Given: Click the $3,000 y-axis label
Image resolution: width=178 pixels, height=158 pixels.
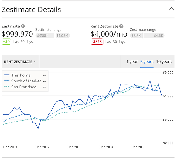Looking at the screenshot, I should pyautogui.click(x=168, y=119).
